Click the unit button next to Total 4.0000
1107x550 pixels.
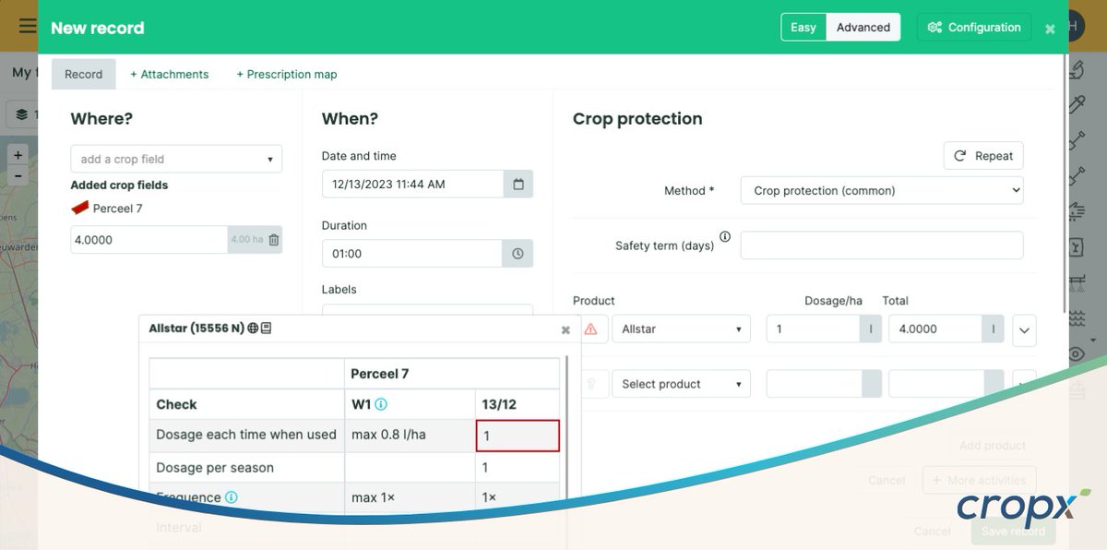[x=994, y=329]
